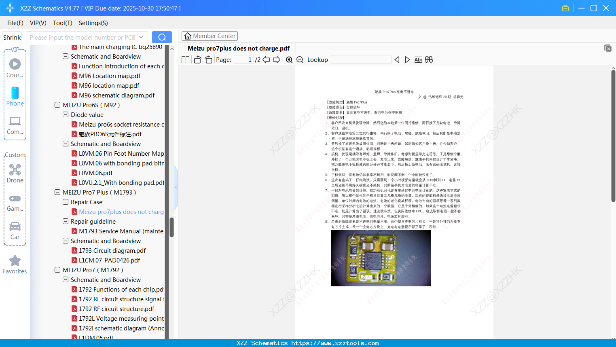Zoom in the PDF view
The image size is (616, 347).
click(x=289, y=60)
